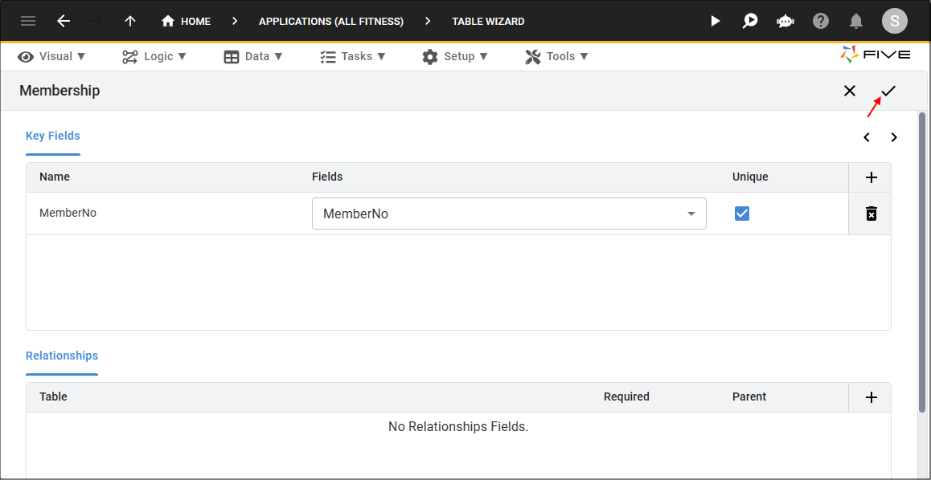Uncheck the Unique checkbox for MemberNo
The height and width of the screenshot is (480, 931).
[741, 214]
